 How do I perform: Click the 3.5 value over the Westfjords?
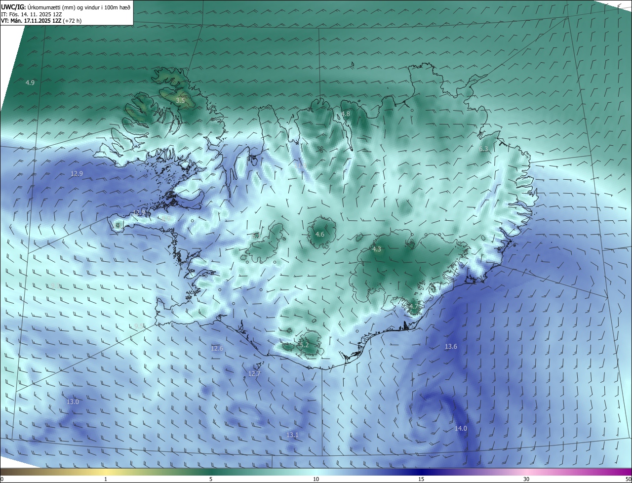coord(180,100)
